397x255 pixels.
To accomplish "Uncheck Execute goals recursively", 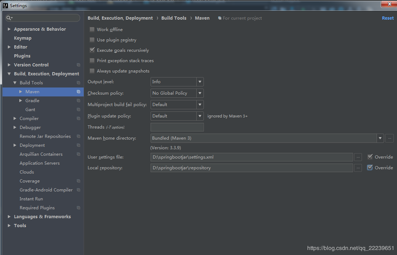I will [x=92, y=50].
